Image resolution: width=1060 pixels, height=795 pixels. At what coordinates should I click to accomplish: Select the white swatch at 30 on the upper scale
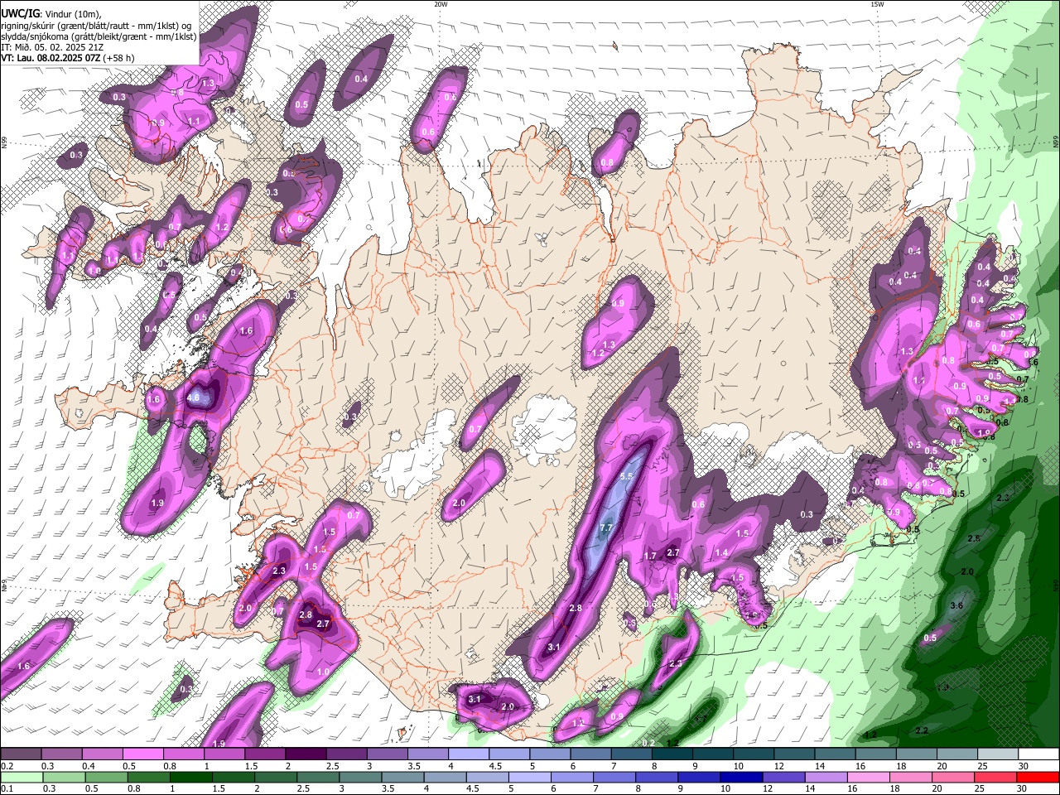point(1038,754)
